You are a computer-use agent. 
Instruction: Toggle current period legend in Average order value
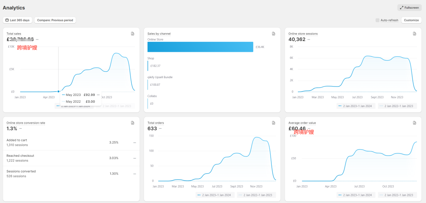tap(356, 195)
